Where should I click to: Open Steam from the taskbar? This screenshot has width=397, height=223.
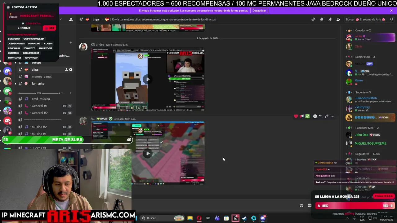[x=244, y=218]
